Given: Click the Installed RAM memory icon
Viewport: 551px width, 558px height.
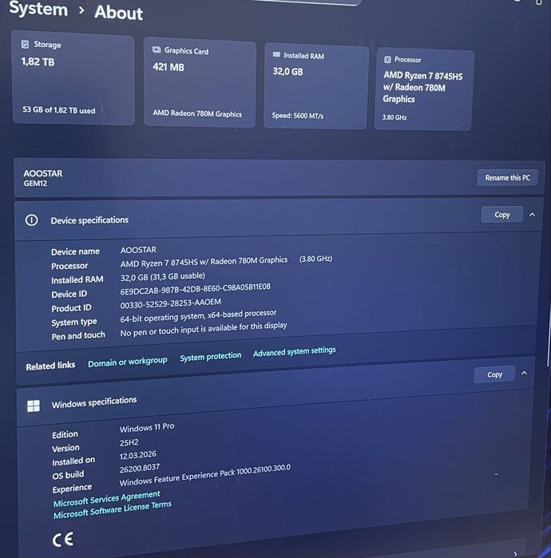Looking at the screenshot, I should pyautogui.click(x=276, y=54).
